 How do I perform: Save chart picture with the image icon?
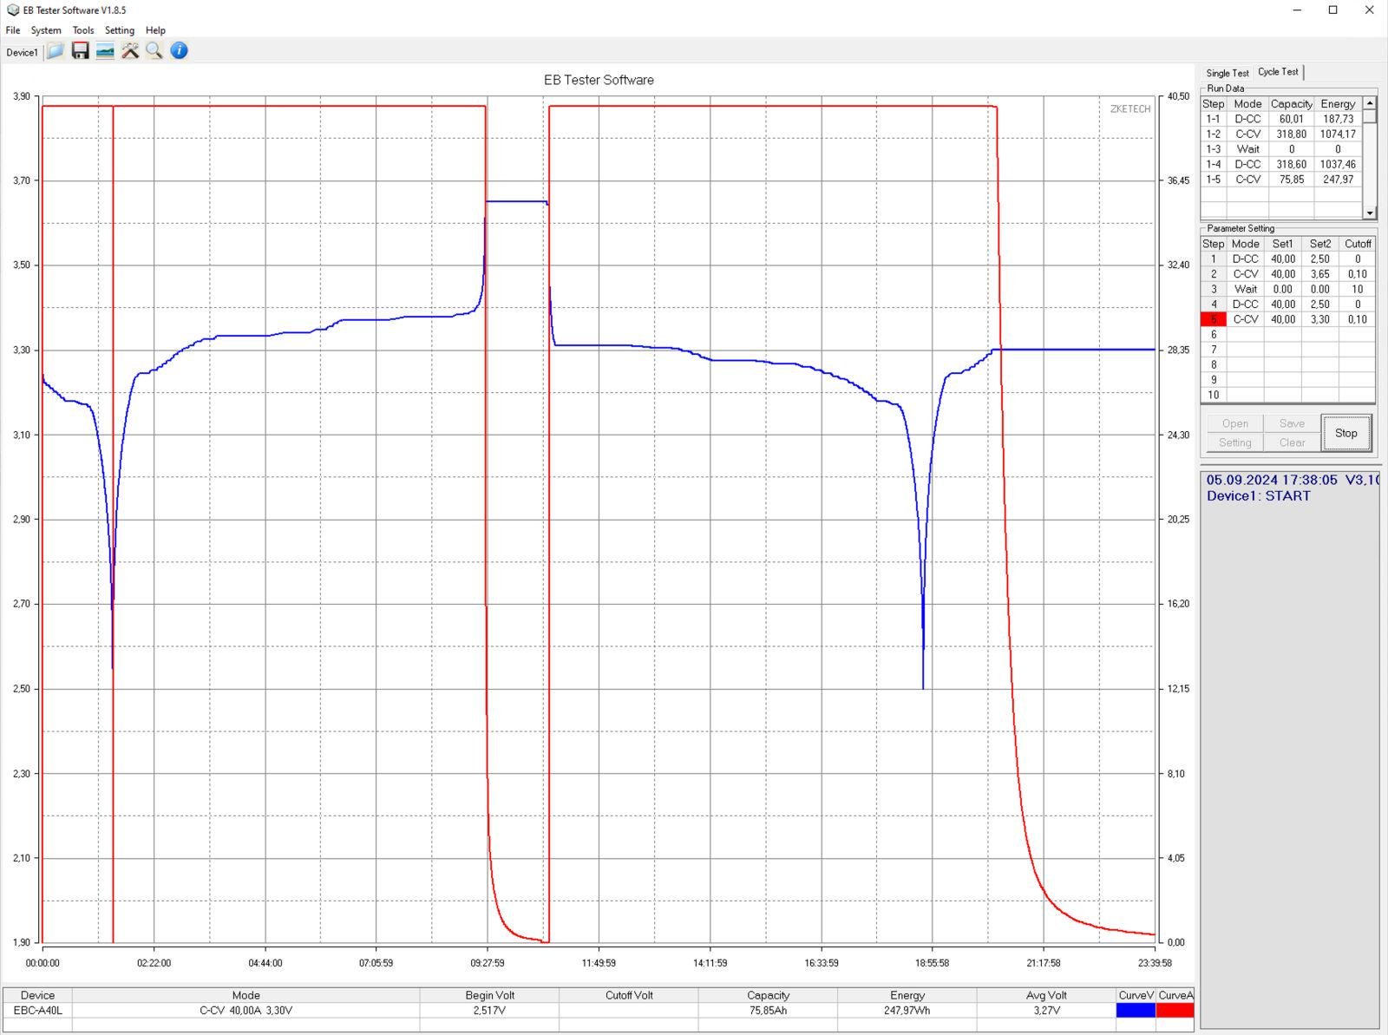(x=105, y=51)
